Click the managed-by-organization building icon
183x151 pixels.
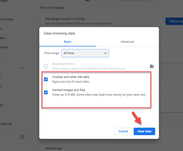(152, 66)
